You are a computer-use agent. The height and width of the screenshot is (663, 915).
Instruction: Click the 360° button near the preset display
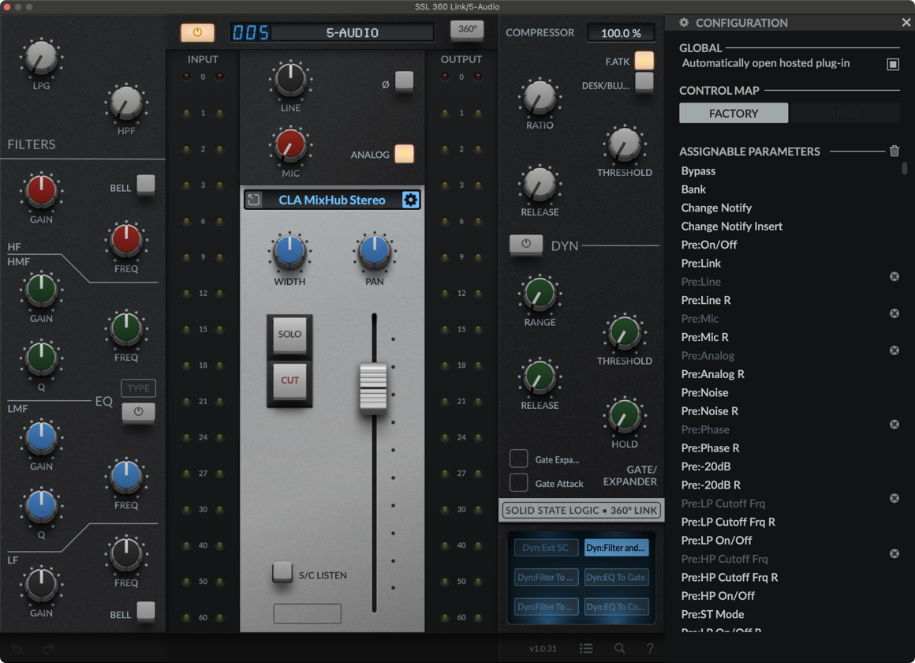pyautogui.click(x=467, y=29)
